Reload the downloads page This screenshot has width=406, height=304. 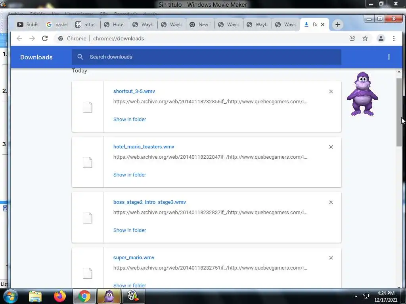(45, 38)
